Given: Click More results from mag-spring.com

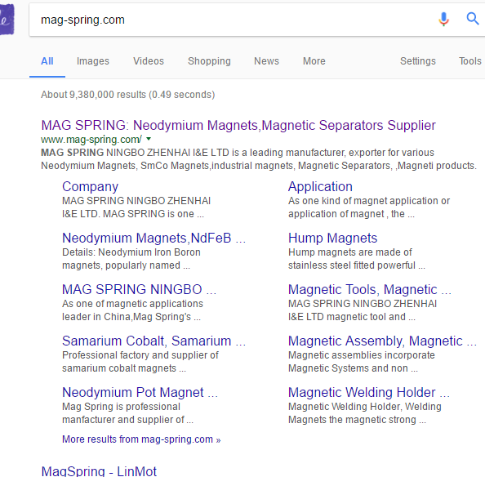Looking at the screenshot, I should [141, 439].
